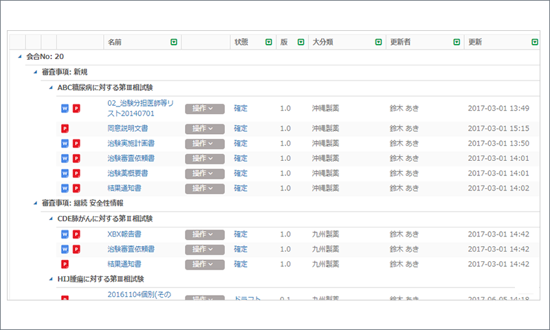
Task: Click 確定 status of 同意説明文書 row
Action: click(241, 129)
